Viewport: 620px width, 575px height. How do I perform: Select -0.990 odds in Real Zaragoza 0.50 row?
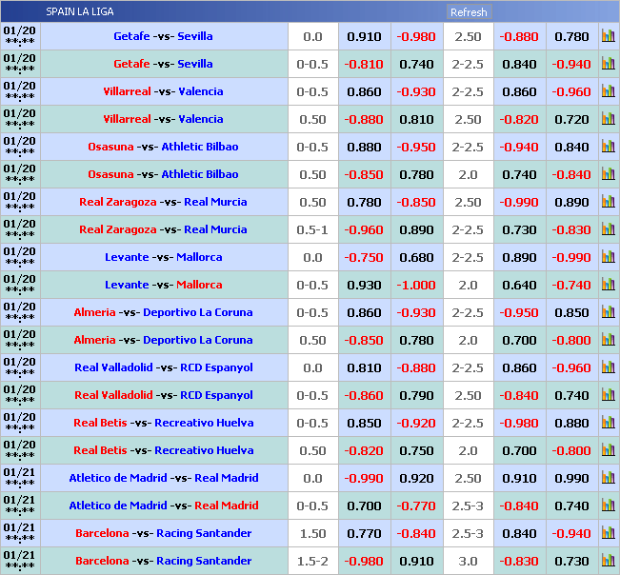click(519, 203)
